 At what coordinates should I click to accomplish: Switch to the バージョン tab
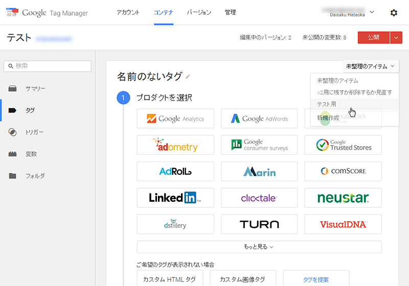199,12
